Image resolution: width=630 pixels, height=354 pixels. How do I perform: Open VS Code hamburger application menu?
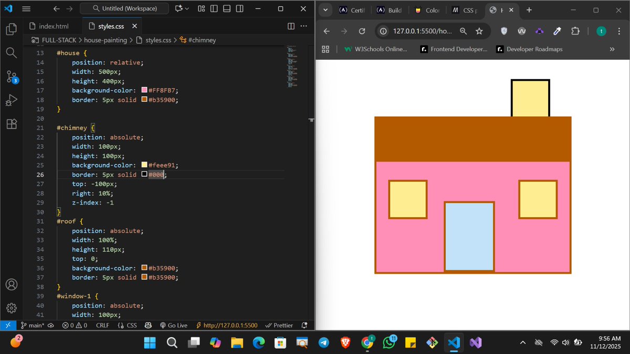click(x=26, y=9)
